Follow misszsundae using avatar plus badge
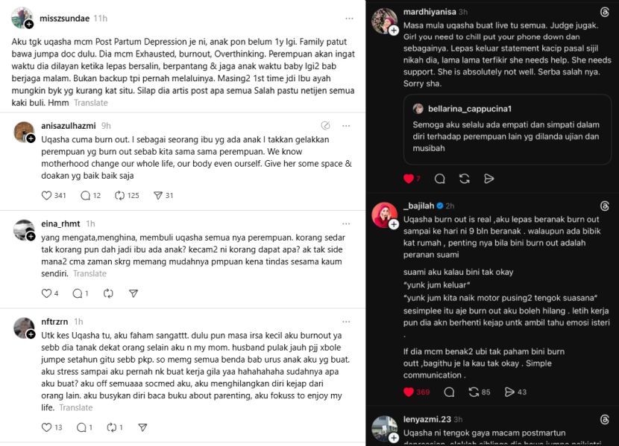This screenshot has width=619, height=446. tap(28, 25)
